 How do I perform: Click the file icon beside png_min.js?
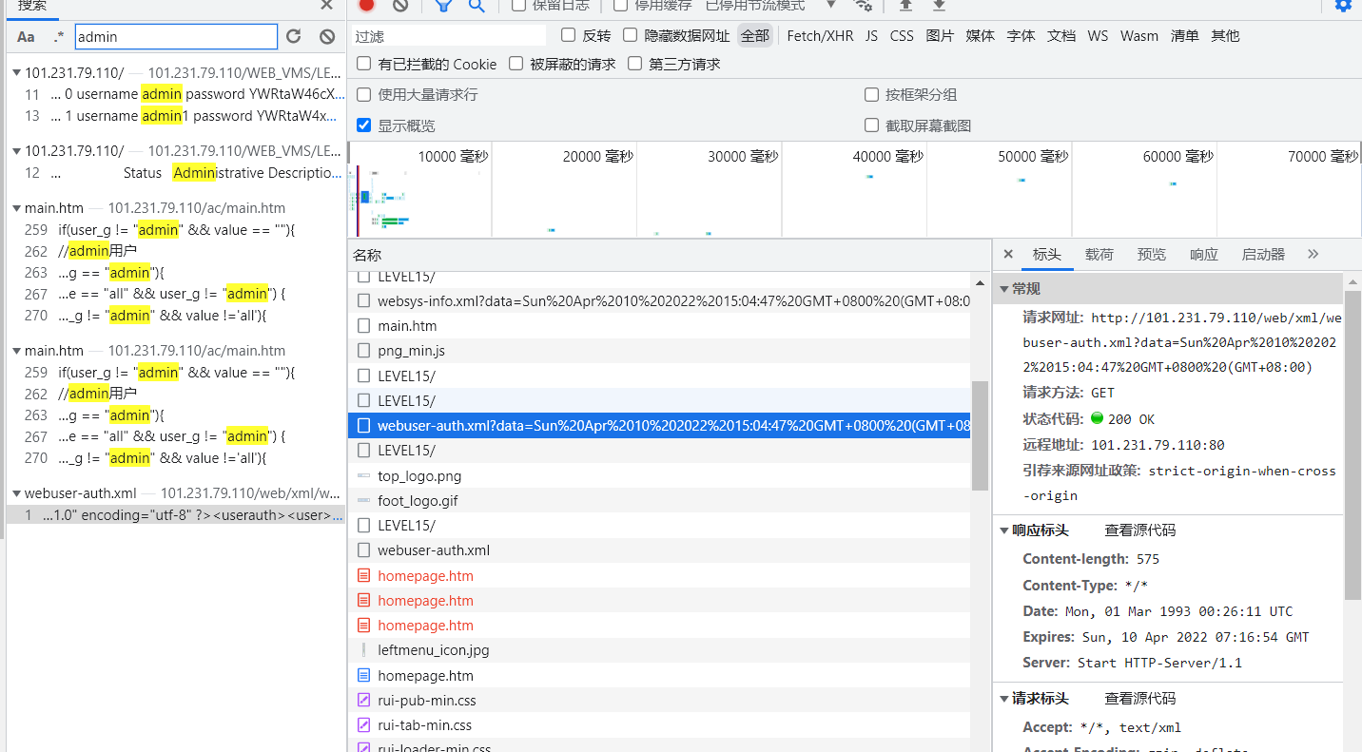363,351
